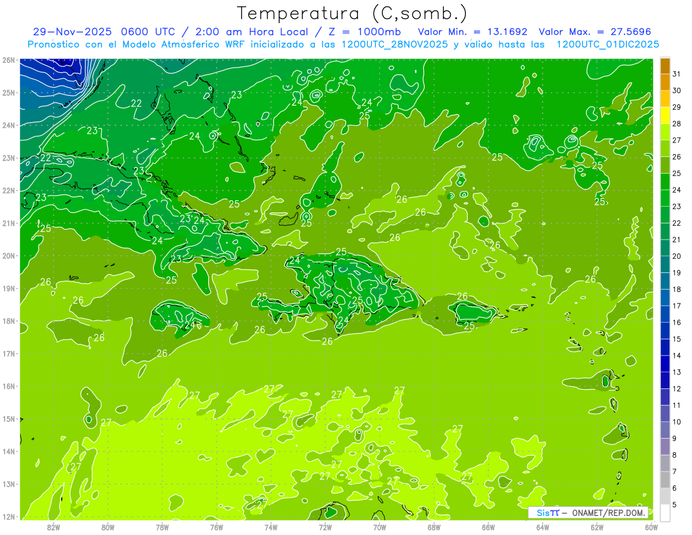The width and height of the screenshot is (692, 535).
Task: Click the '18N' latitude label
Action: (x=8, y=321)
